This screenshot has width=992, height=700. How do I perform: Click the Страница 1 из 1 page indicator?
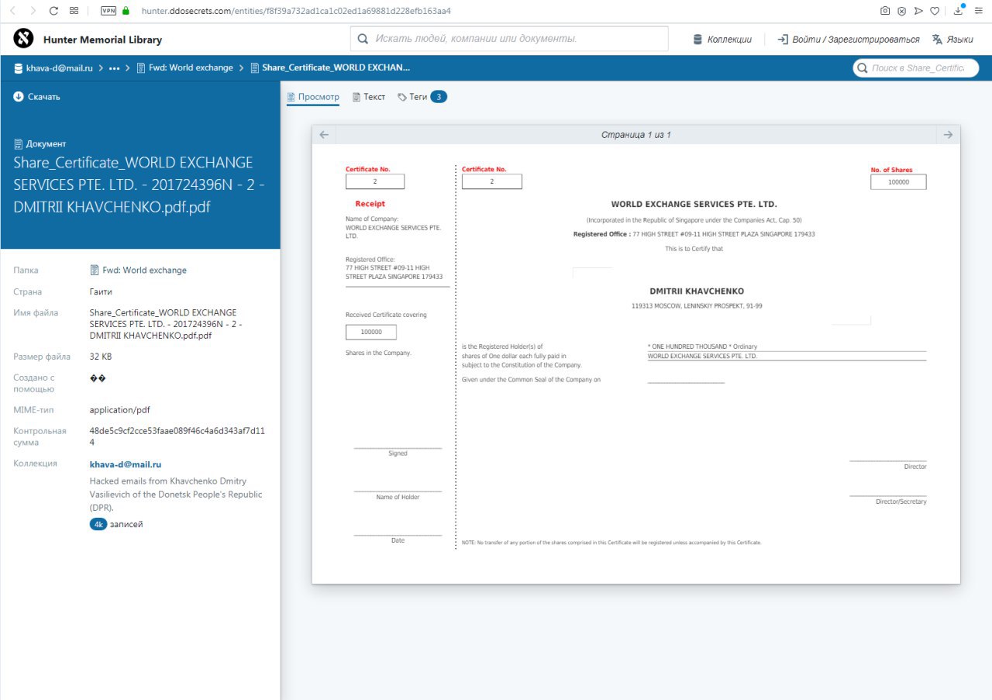[635, 135]
